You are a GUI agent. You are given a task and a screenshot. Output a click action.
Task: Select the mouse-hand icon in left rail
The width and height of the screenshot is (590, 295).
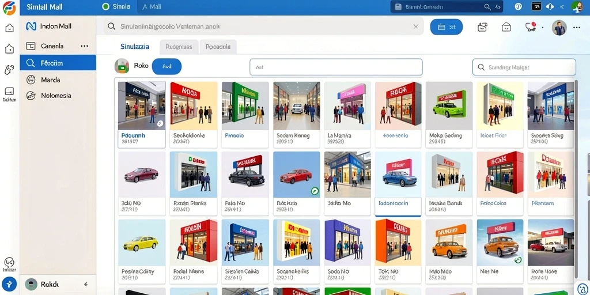9,70
